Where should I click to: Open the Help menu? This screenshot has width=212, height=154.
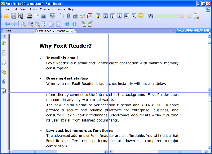point(71,9)
